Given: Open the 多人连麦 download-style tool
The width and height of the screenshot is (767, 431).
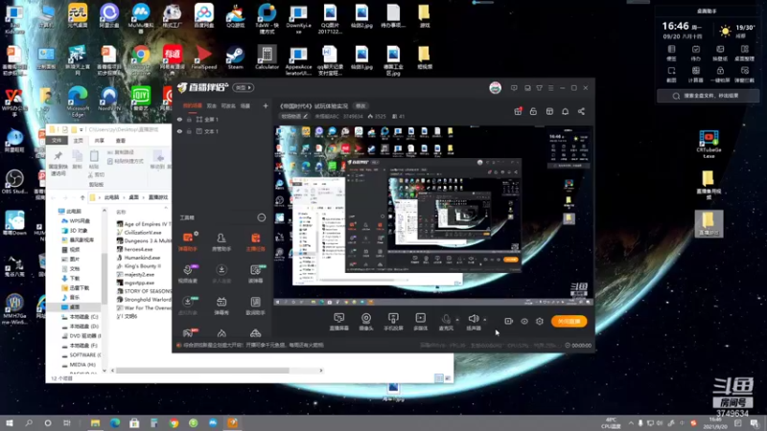Looking at the screenshot, I should coord(221,274).
